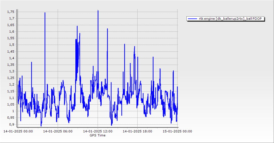This screenshot has width=274, height=143.
Task: Click the x-axis label 14-01-2025 12:00
Action: coord(98,131)
